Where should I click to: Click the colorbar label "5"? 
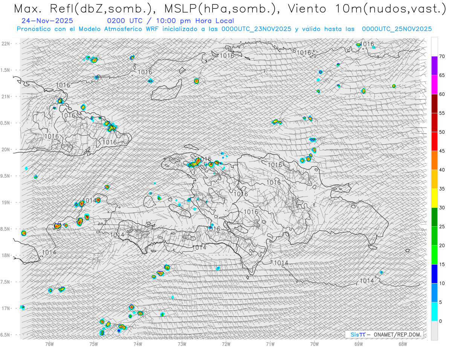click(x=440, y=302)
